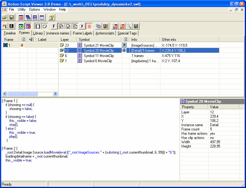Screen dimensions: 246x188
Task: Click the magnifying glass search icon
Action: pyautogui.click(x=129, y=26)
